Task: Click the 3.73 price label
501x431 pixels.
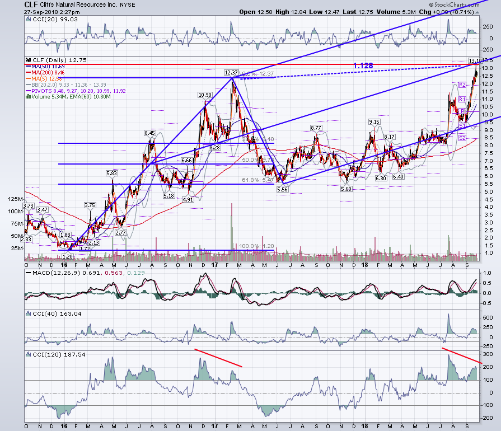Action: coord(29,206)
